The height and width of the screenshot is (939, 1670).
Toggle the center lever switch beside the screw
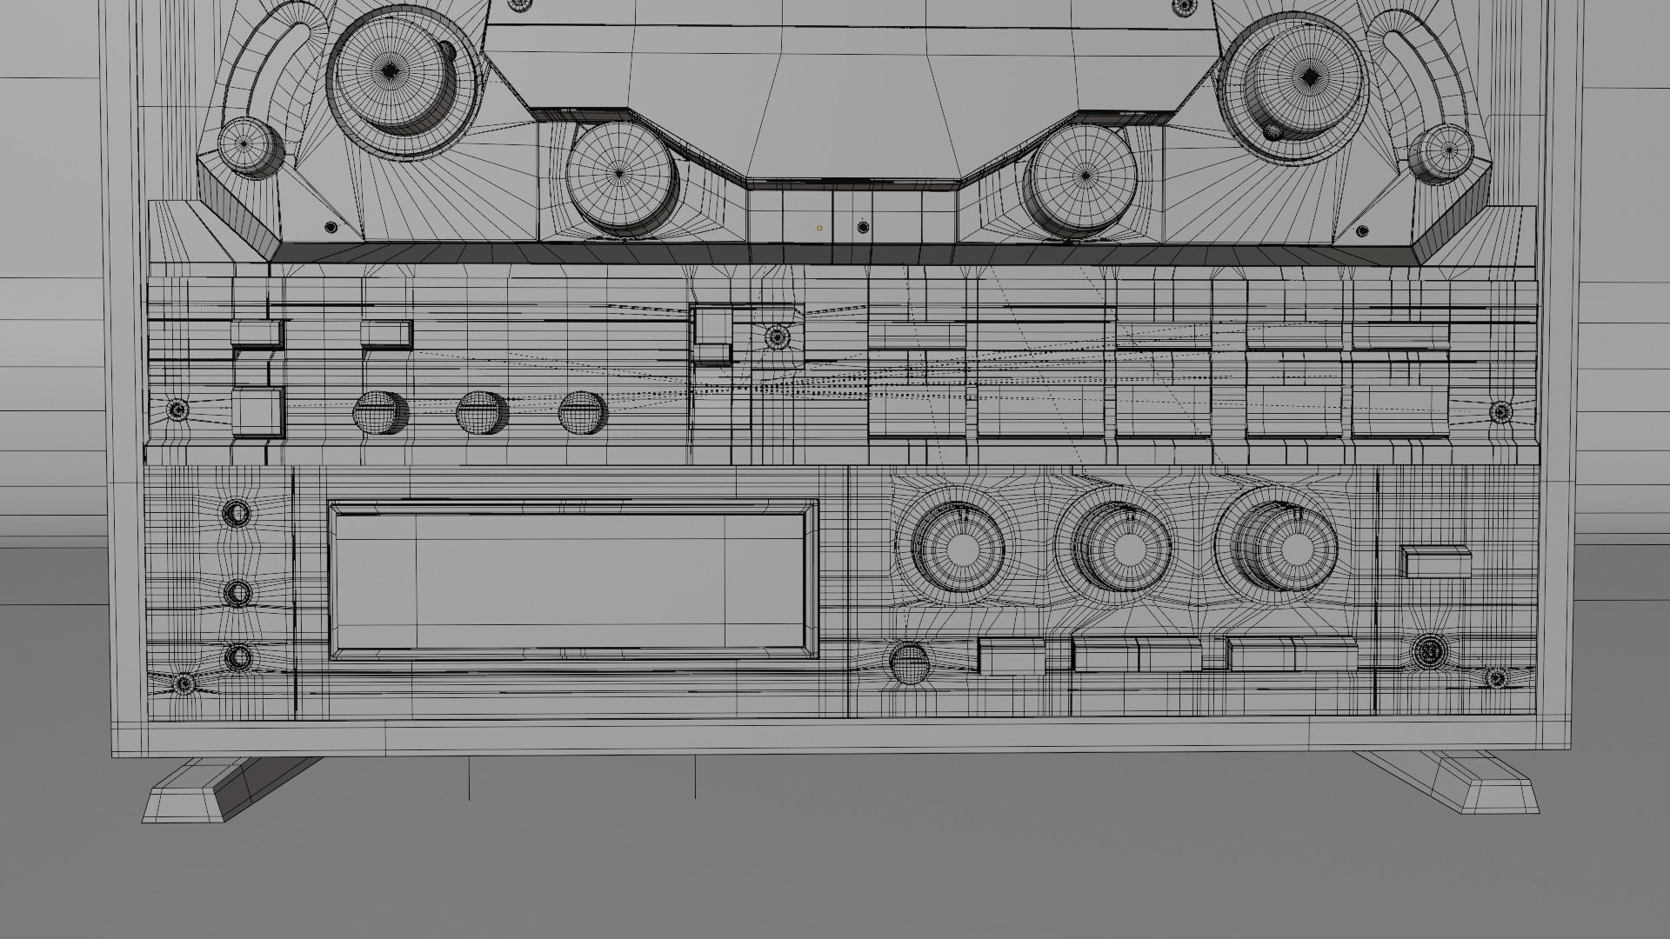click(x=713, y=335)
